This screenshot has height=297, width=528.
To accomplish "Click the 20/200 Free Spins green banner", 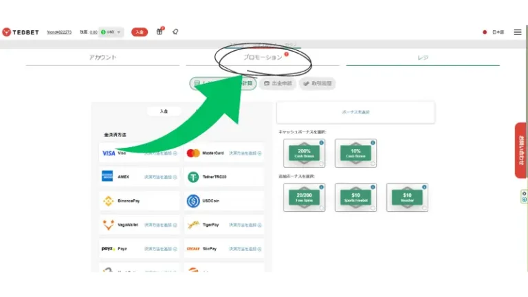I will coord(304,197).
